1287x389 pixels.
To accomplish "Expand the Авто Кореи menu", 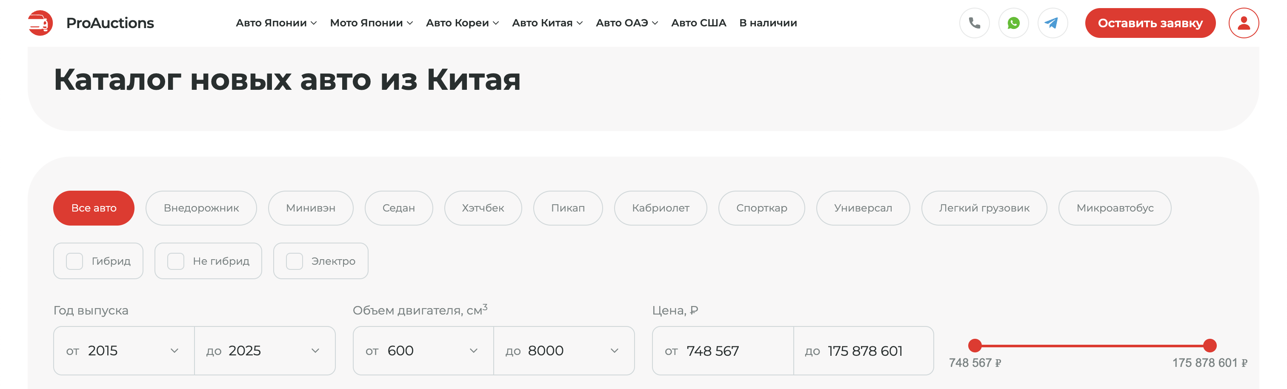I will point(462,23).
